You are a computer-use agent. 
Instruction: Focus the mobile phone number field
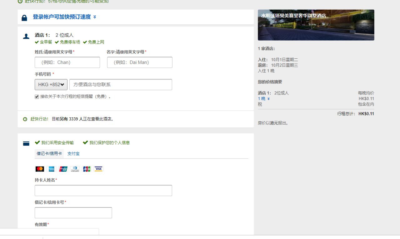point(121,85)
